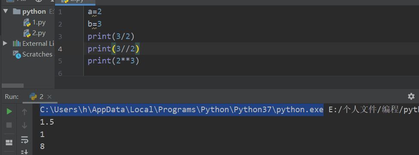Viewport: 419px width, 155px height.
Task: Place cursor in print(2**3) line
Action: (x=113, y=61)
